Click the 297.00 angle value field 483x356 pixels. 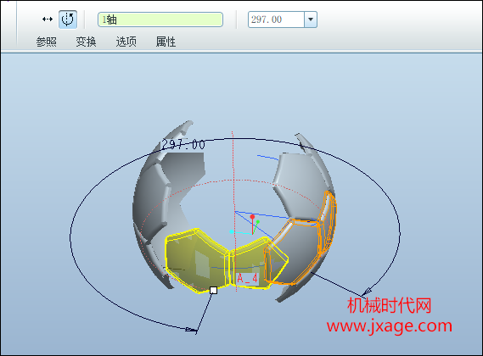pyautogui.click(x=277, y=19)
